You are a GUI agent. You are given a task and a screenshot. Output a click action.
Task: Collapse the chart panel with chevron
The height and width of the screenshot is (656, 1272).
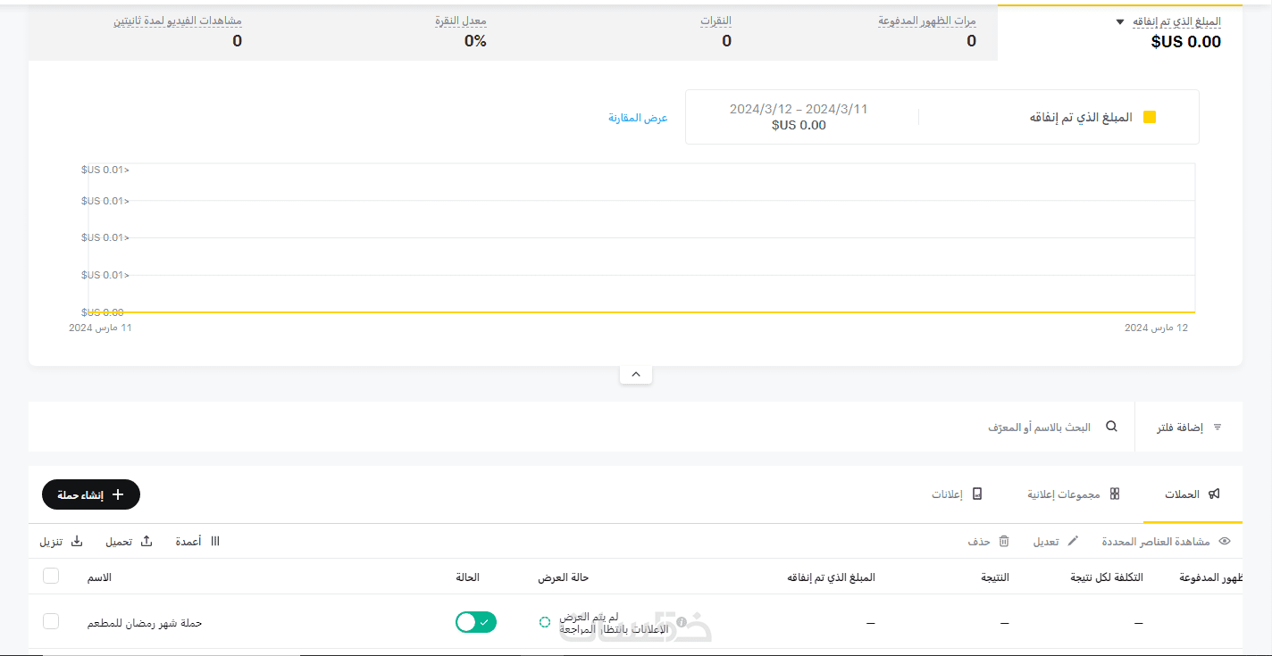point(636,375)
